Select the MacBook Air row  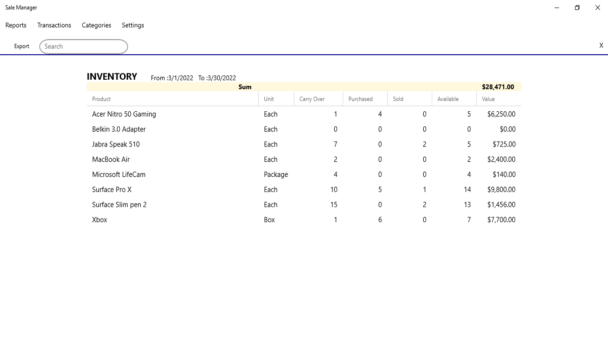(304, 159)
